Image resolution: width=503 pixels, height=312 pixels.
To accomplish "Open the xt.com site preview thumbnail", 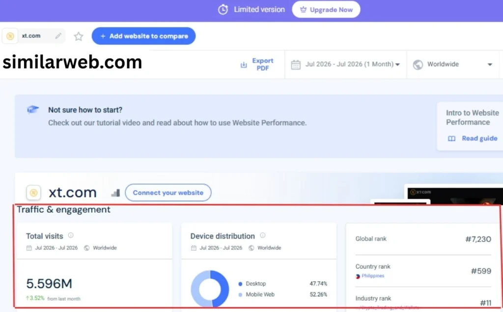I will point(454,195).
